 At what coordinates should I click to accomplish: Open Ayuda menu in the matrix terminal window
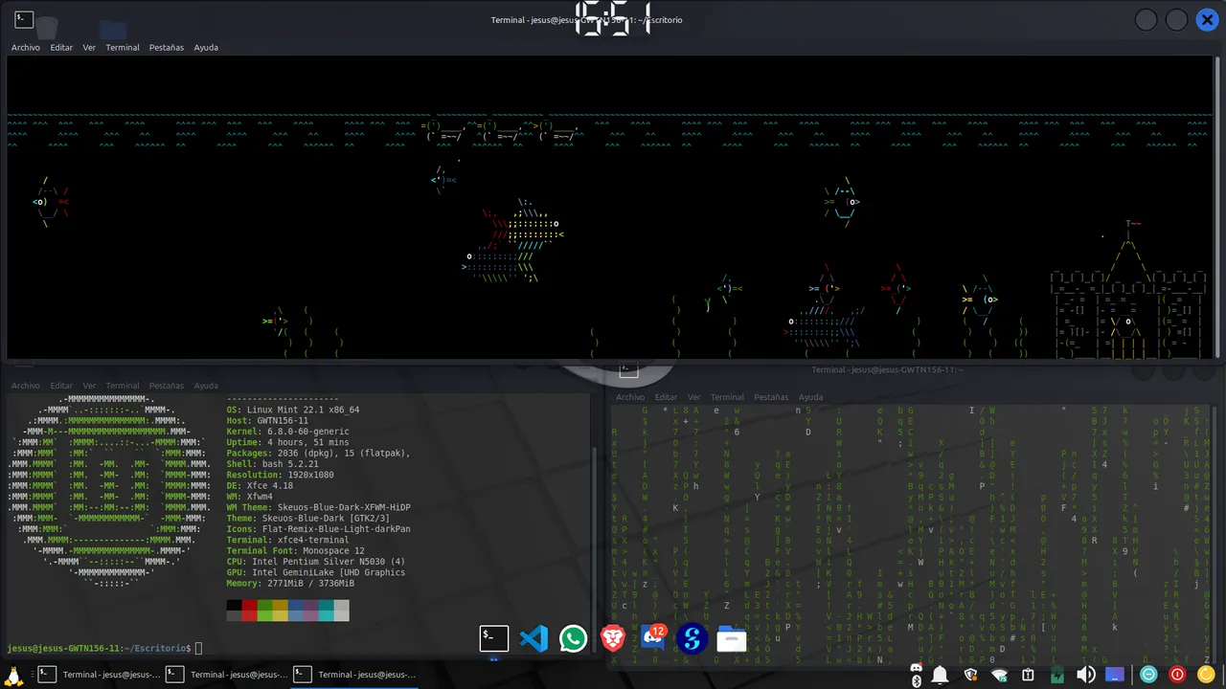[x=810, y=397]
